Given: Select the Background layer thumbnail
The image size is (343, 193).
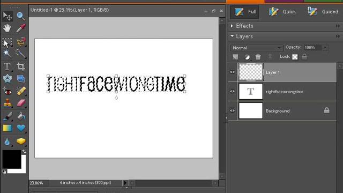Looking at the screenshot, I should (251, 111).
